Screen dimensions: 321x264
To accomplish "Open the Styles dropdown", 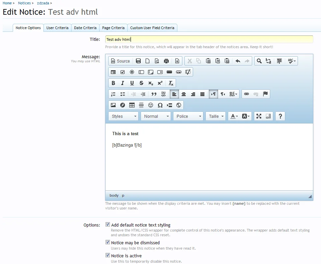I will (x=123, y=116).
